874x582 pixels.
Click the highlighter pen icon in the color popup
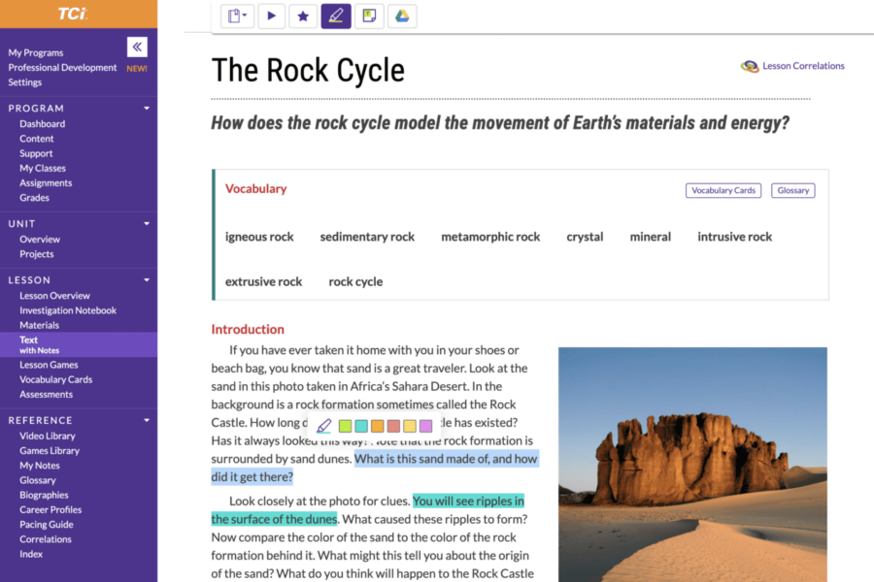[x=324, y=426]
